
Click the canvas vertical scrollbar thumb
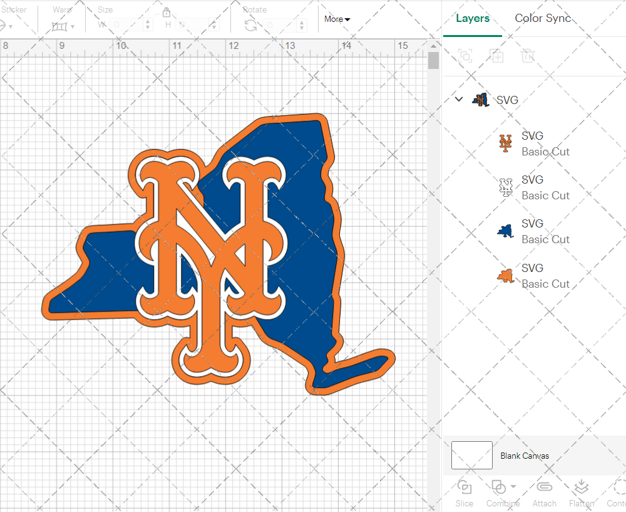pyautogui.click(x=433, y=61)
